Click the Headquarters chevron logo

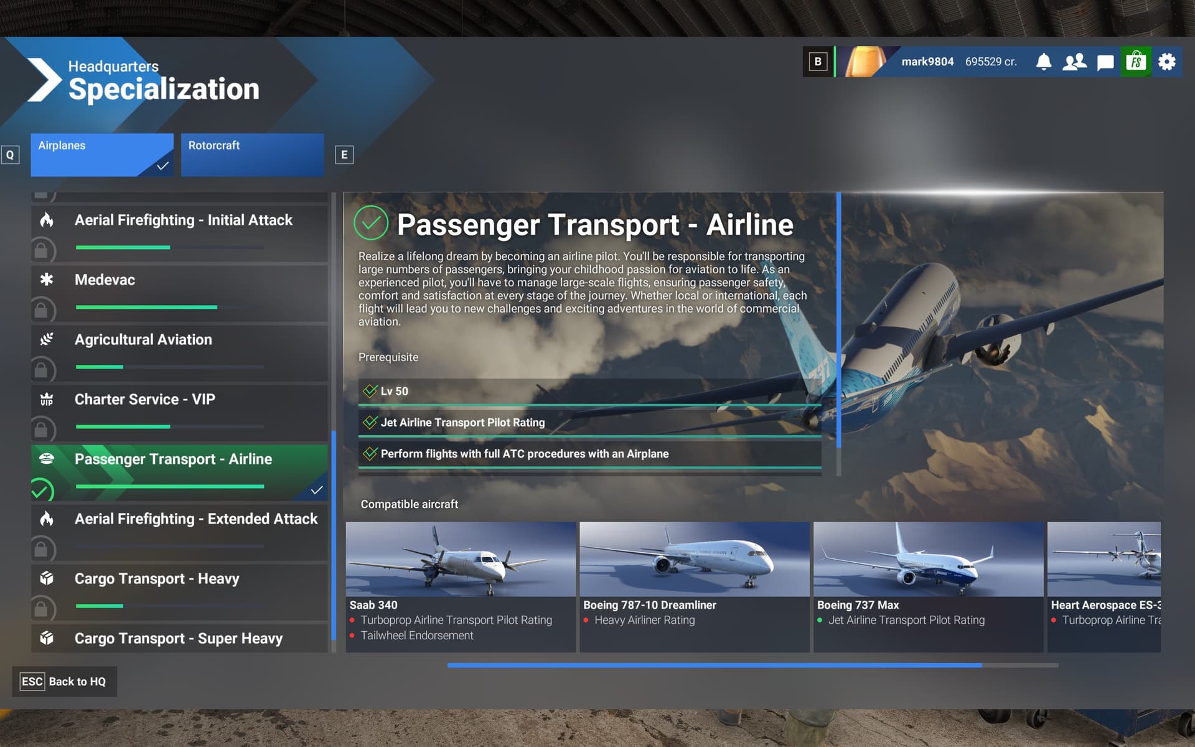(x=44, y=80)
